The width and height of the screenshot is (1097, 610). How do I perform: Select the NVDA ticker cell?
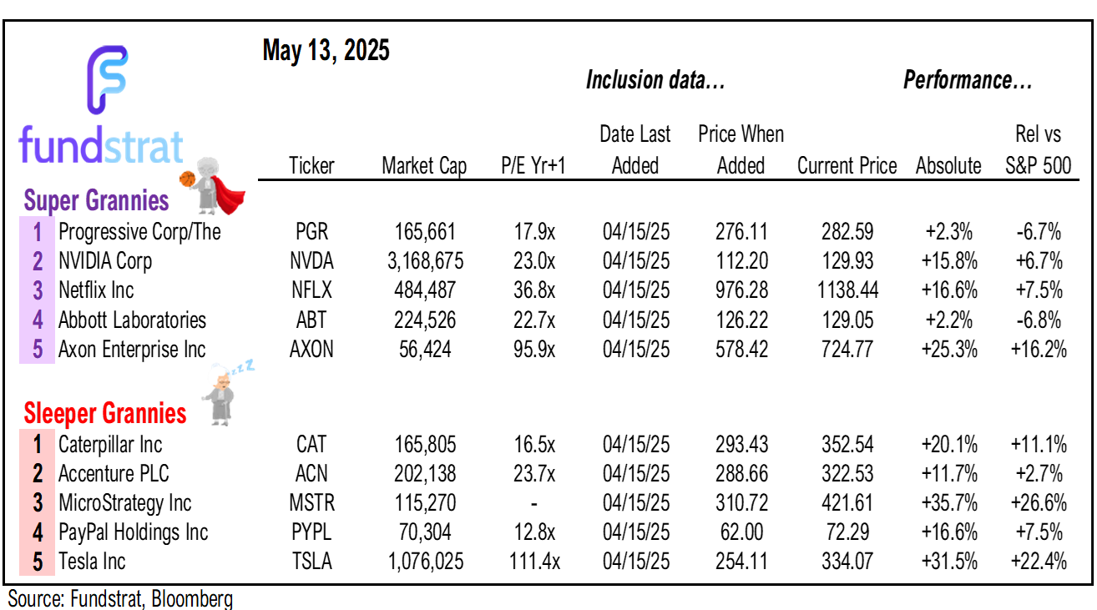311,261
